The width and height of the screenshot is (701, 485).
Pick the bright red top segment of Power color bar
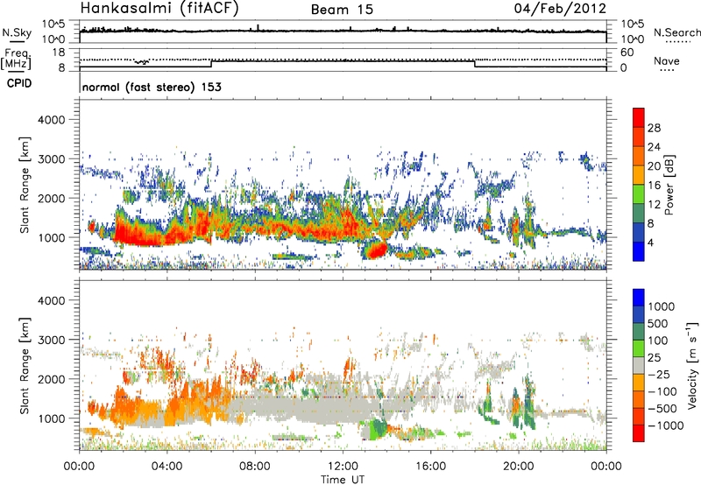[x=639, y=118]
